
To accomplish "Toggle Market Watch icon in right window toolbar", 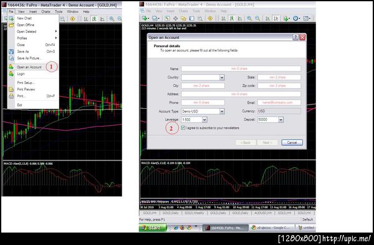I will point(167,18).
